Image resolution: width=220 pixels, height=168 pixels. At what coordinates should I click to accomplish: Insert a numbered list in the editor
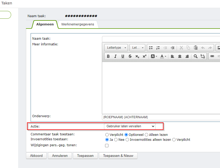click(x=158, y=48)
